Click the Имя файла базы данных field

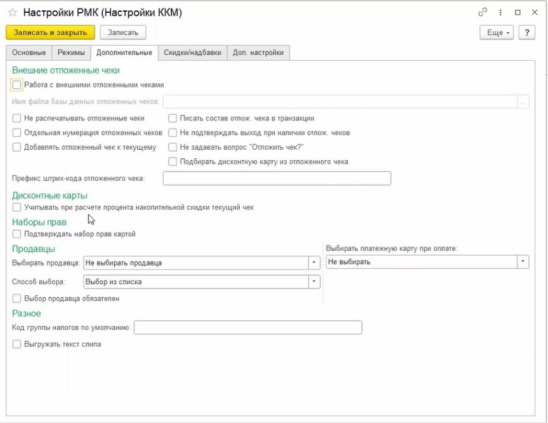(x=340, y=102)
